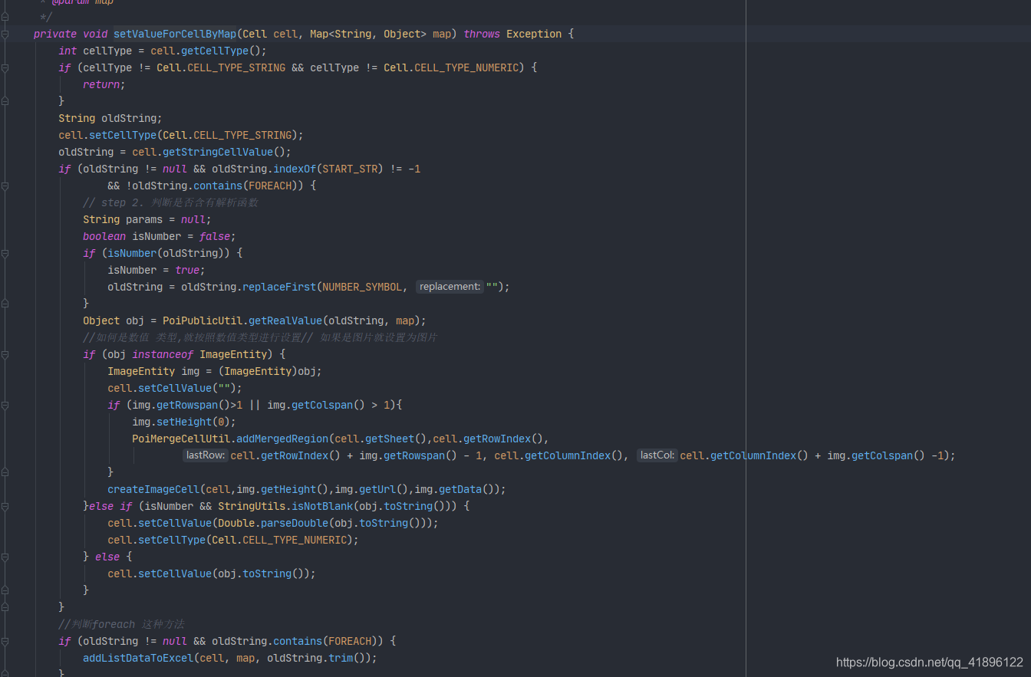Click the addListDataToExcel method call

click(138, 658)
